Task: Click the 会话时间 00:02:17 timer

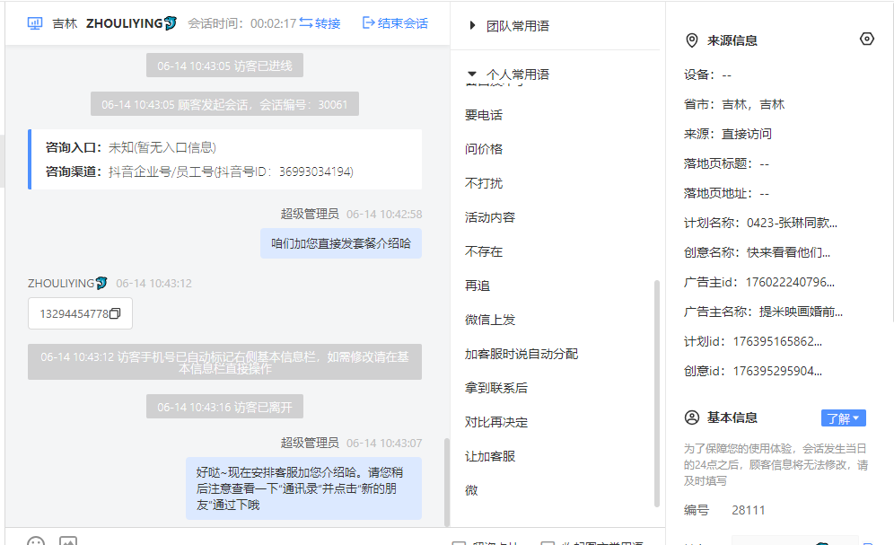Action: pos(242,23)
